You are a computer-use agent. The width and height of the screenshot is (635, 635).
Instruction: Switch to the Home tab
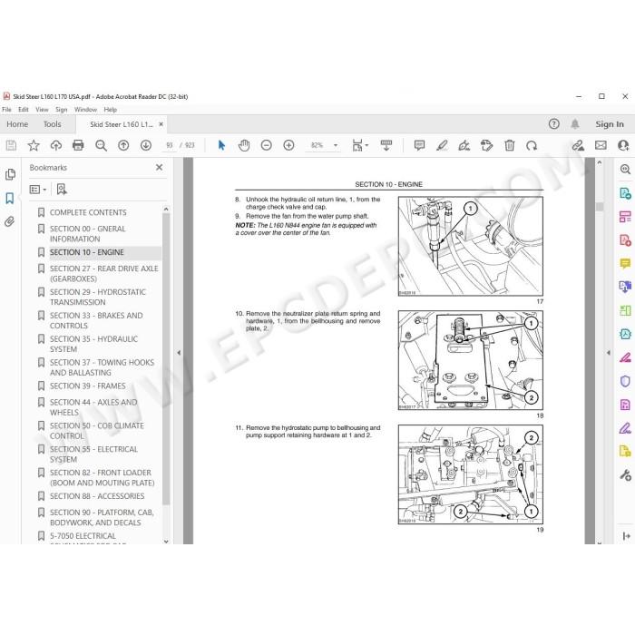[x=17, y=124]
